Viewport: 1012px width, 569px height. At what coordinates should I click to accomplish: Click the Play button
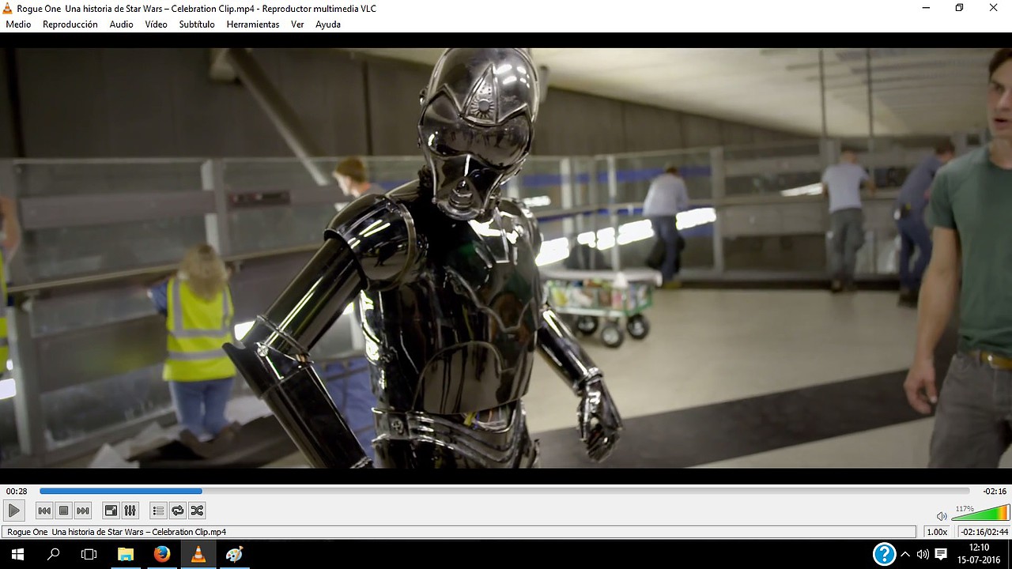[13, 511]
